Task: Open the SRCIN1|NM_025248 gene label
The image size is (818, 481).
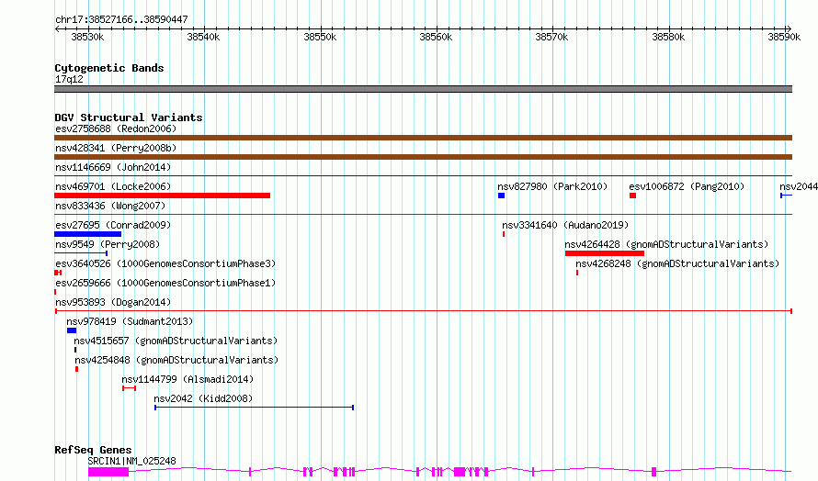Action: point(132,461)
